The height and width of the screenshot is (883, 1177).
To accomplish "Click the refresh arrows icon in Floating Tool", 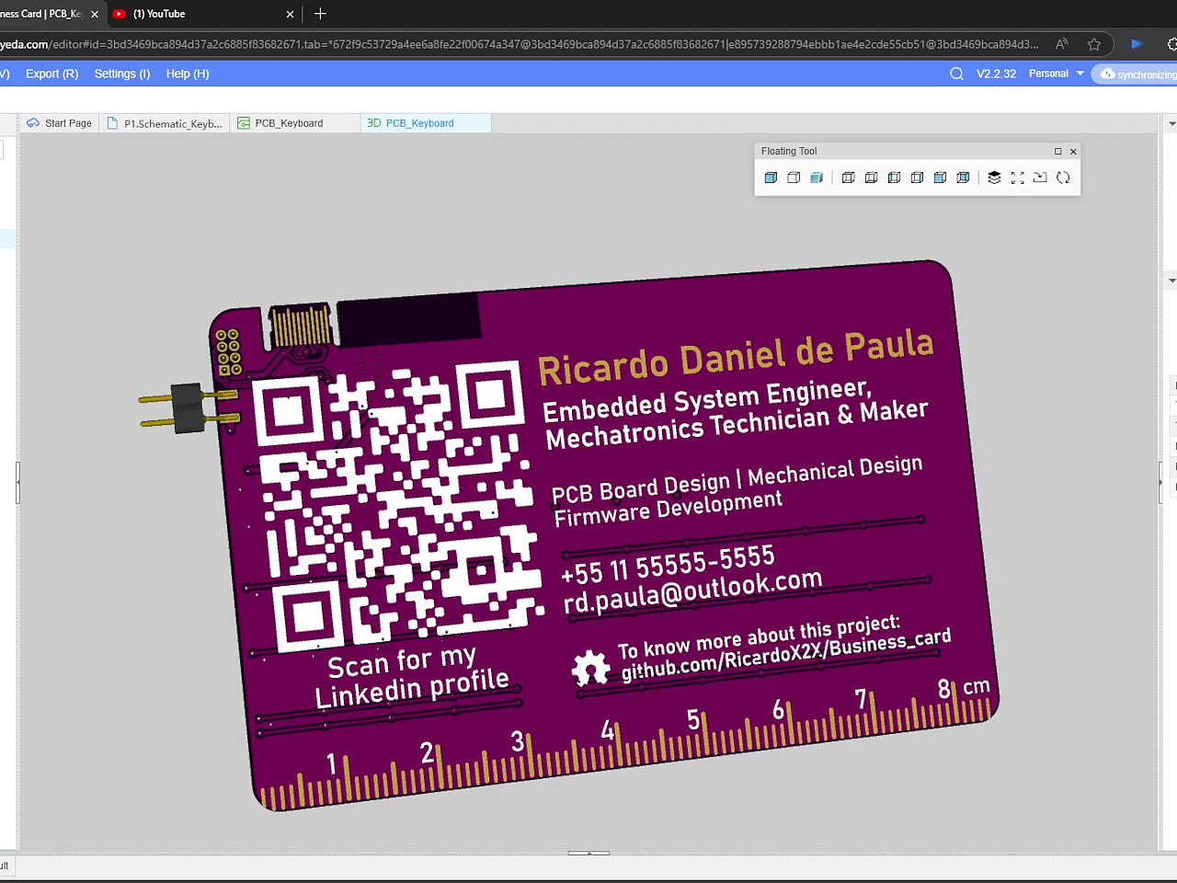I will tap(1063, 178).
